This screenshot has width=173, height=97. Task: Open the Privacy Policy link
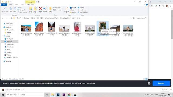90,83
